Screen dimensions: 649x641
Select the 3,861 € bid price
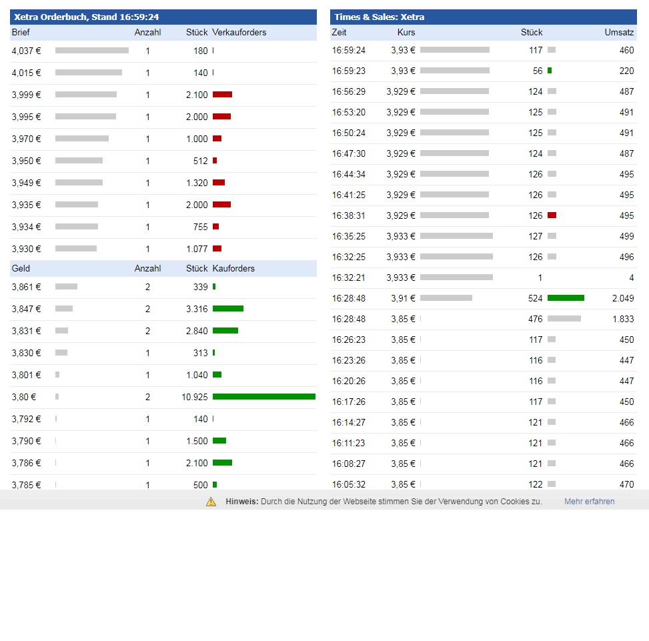coord(27,287)
